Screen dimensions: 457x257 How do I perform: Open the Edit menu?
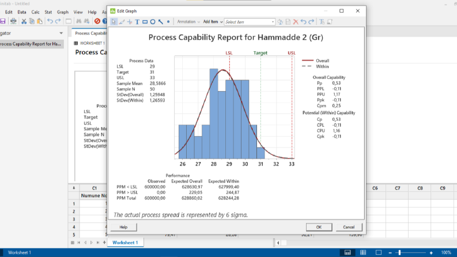(9, 12)
